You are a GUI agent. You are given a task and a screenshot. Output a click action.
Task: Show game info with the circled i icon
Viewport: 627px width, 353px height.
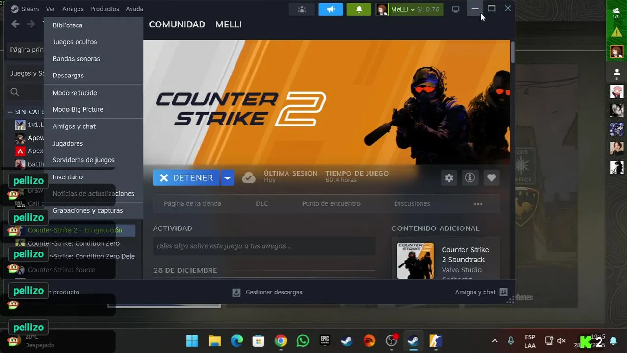pos(470,177)
